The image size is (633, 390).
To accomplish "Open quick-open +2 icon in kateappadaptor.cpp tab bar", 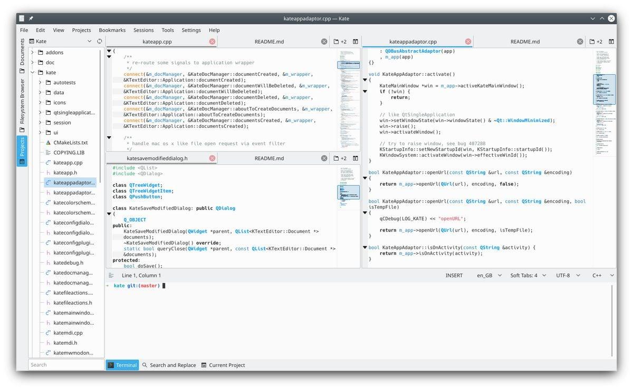I will pyautogui.click(x=596, y=42).
